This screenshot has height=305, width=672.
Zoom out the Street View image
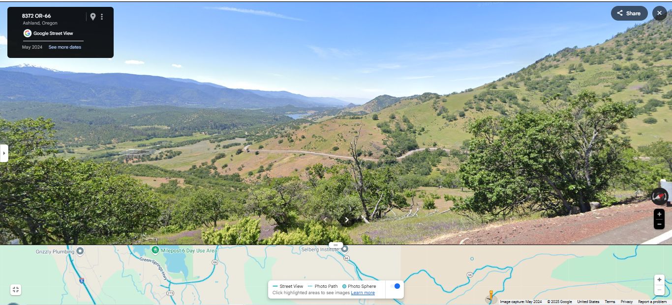click(659, 224)
